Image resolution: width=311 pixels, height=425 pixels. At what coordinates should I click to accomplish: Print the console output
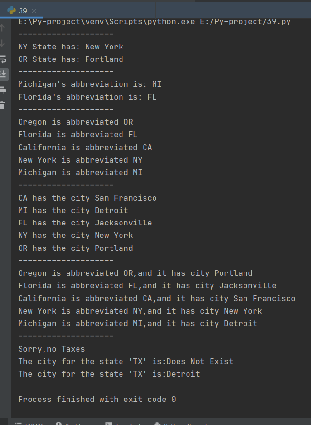[3, 90]
